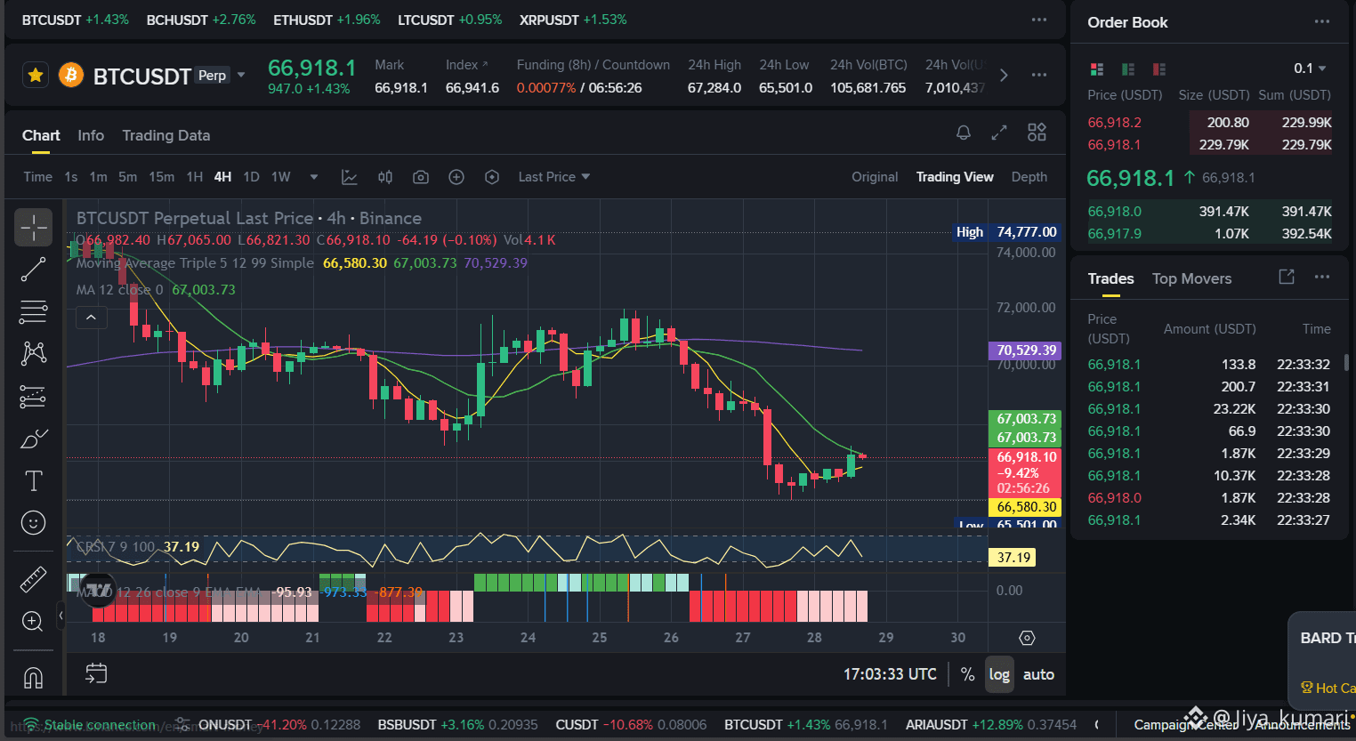Show more ticker stats with right arrow
This screenshot has height=741, width=1356.
click(x=1004, y=76)
